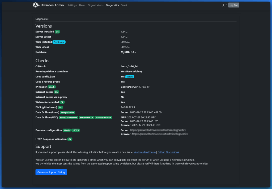Click the Support heading
This screenshot has height=189, width=272.
coord(43,146)
